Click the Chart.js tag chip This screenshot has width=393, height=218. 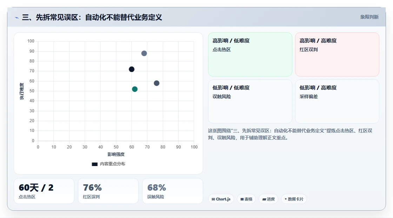pyautogui.click(x=221, y=199)
